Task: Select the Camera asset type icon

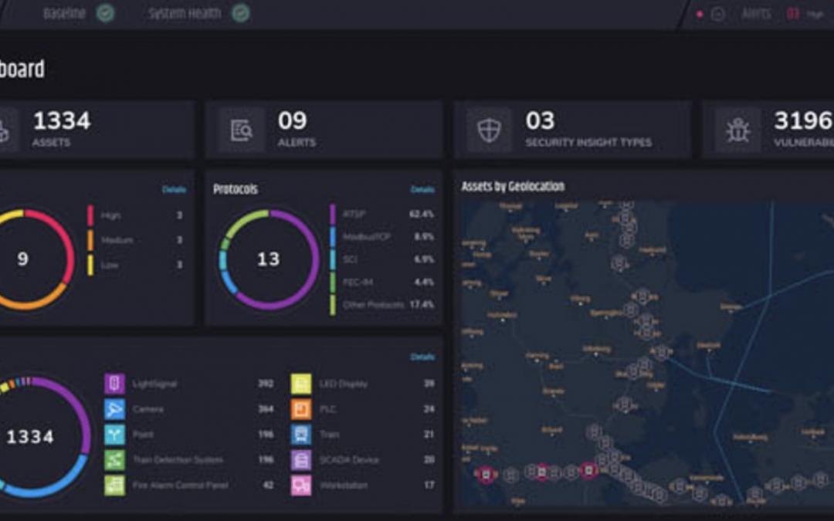Action: pos(114,409)
